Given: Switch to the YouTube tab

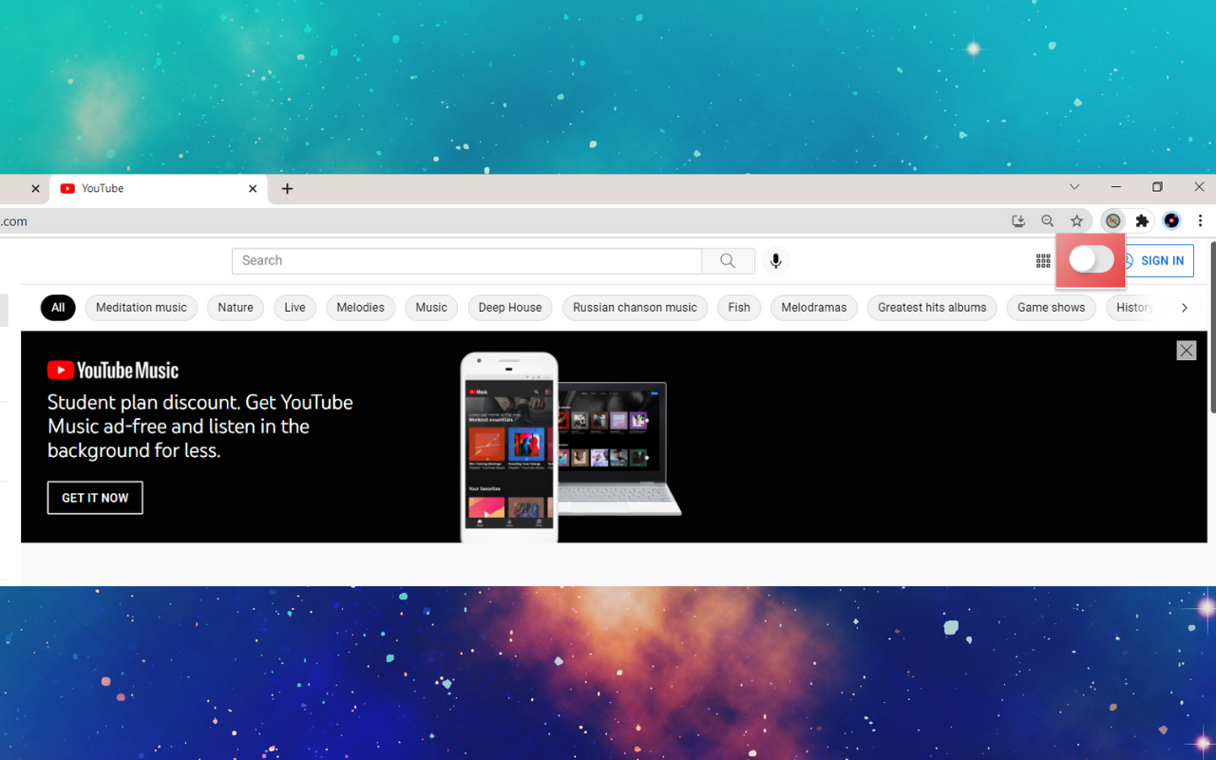Looking at the screenshot, I should point(159,189).
